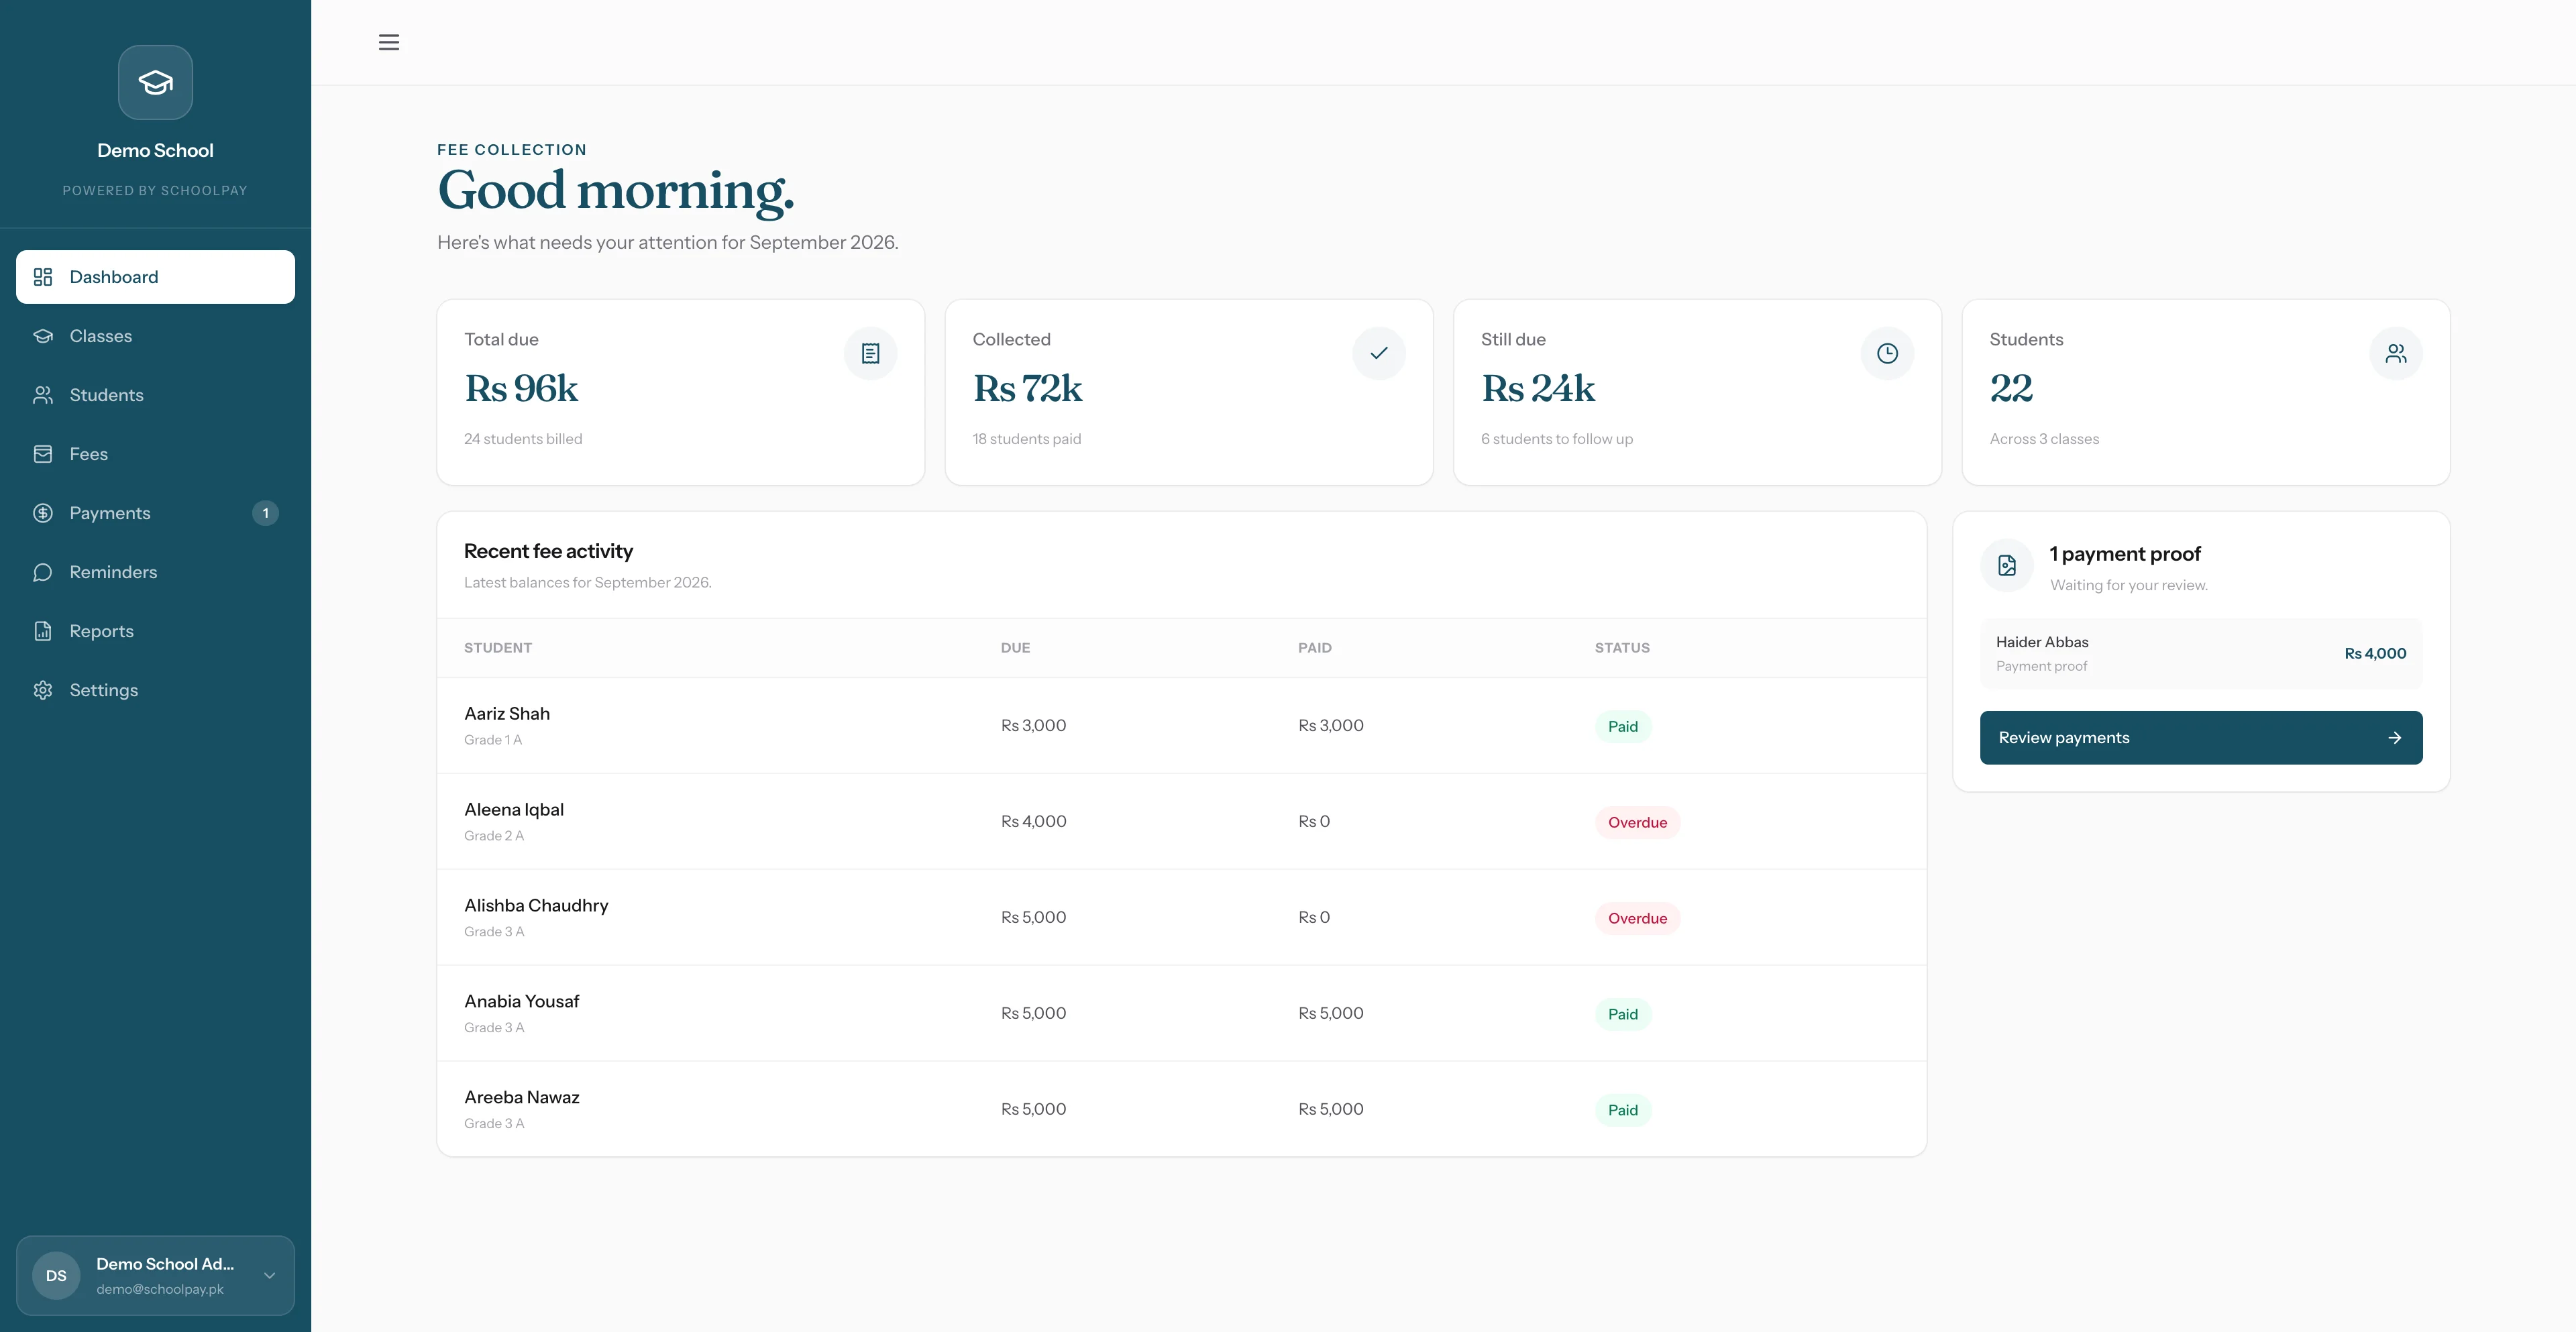Open the Settings menu item

pyautogui.click(x=155, y=690)
